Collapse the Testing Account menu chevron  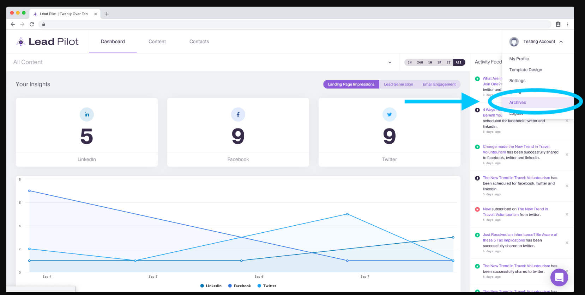561,42
